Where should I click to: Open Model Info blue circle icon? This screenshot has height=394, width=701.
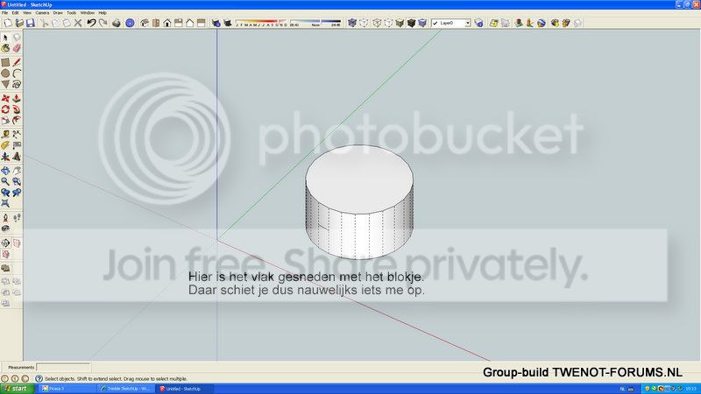point(130,23)
